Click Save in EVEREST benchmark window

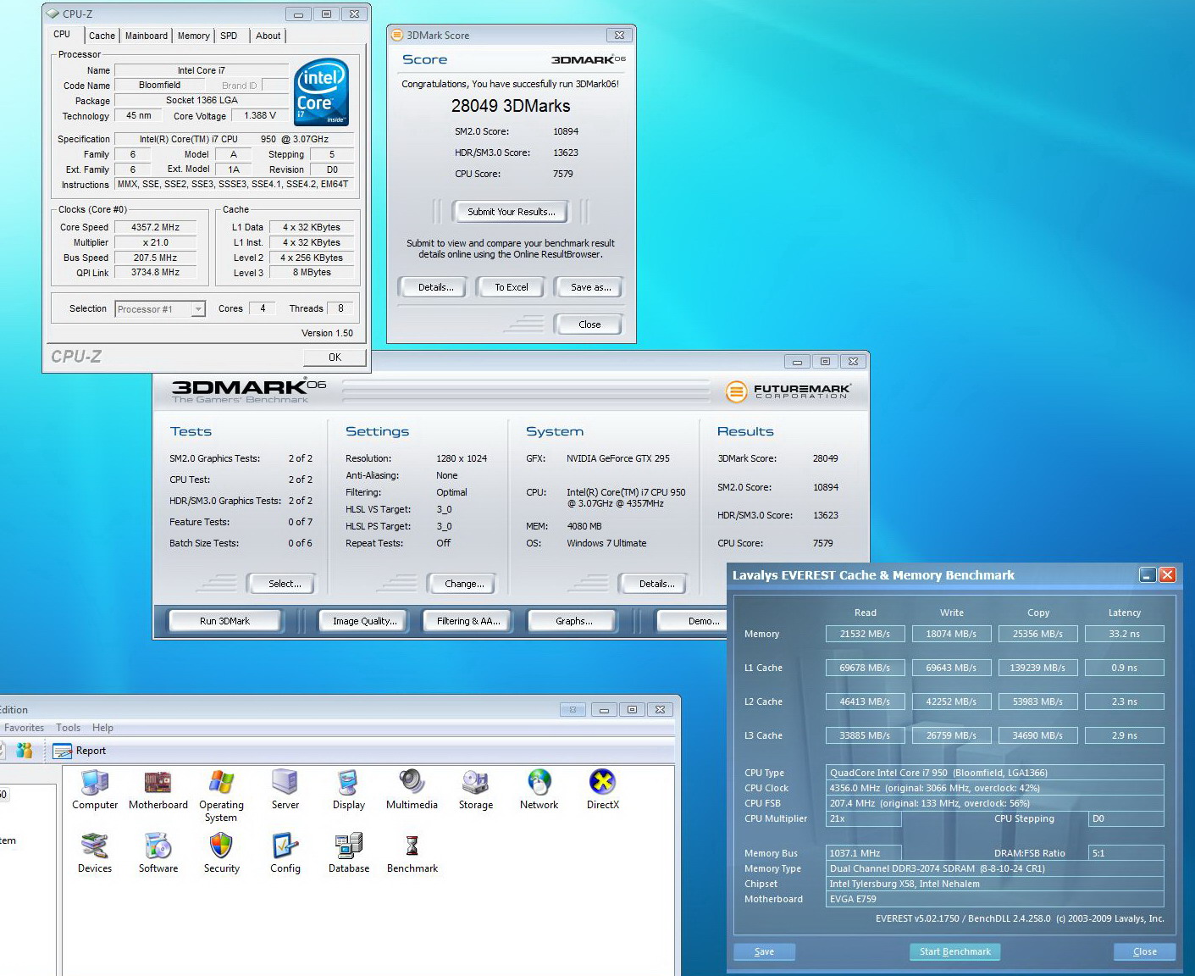764,951
